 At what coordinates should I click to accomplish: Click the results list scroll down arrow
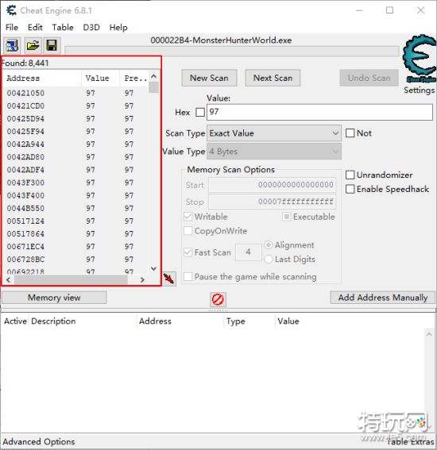(153, 268)
